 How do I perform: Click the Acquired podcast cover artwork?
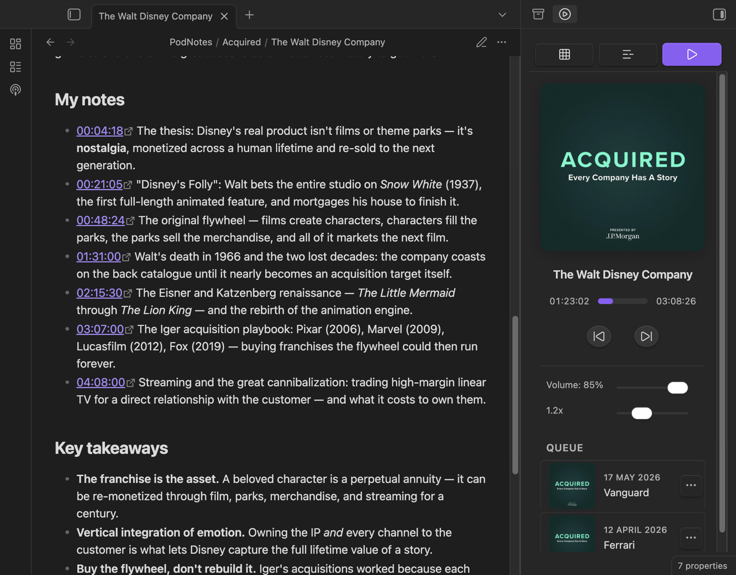pos(623,167)
